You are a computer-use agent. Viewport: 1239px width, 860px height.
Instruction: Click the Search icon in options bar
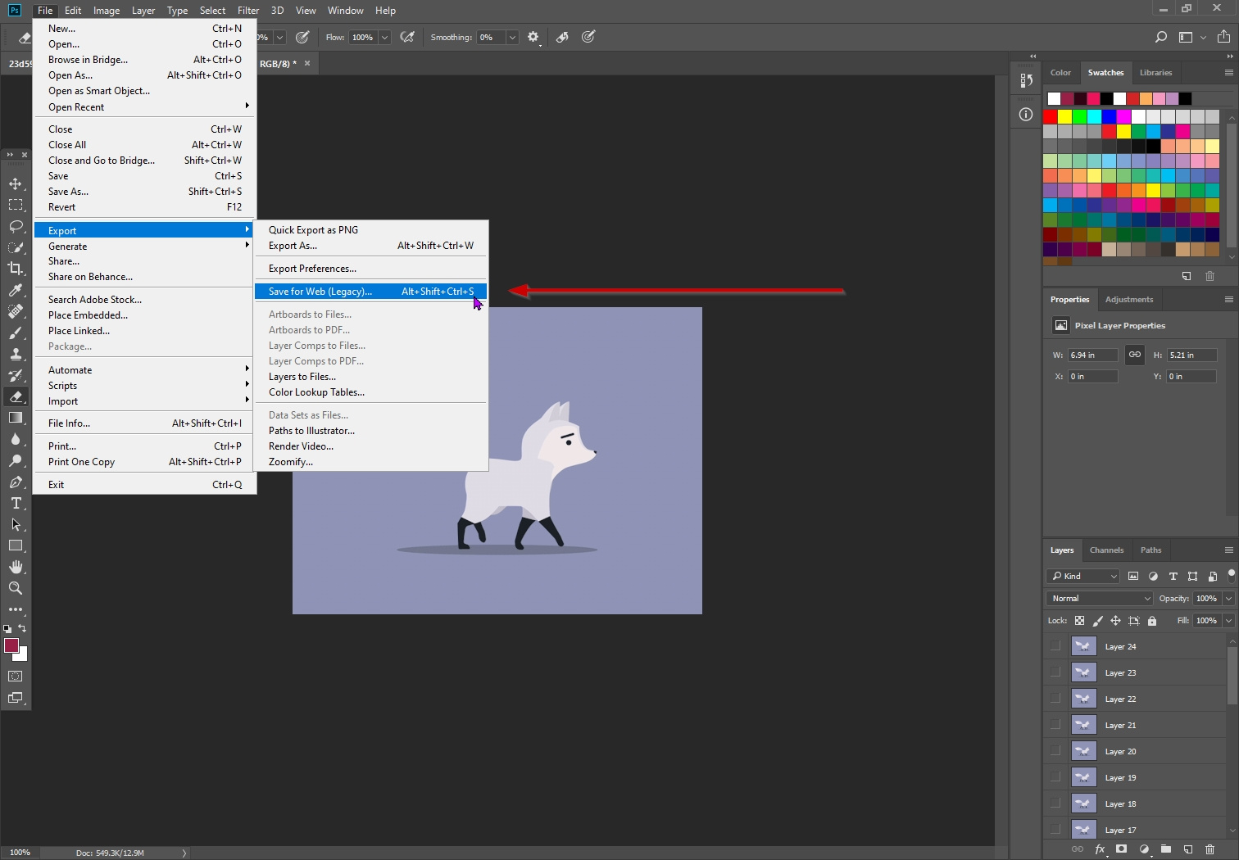(1161, 37)
